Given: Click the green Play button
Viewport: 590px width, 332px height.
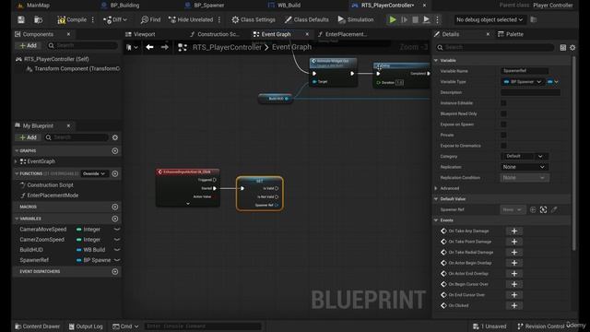Looking at the screenshot, I should pos(393,19).
